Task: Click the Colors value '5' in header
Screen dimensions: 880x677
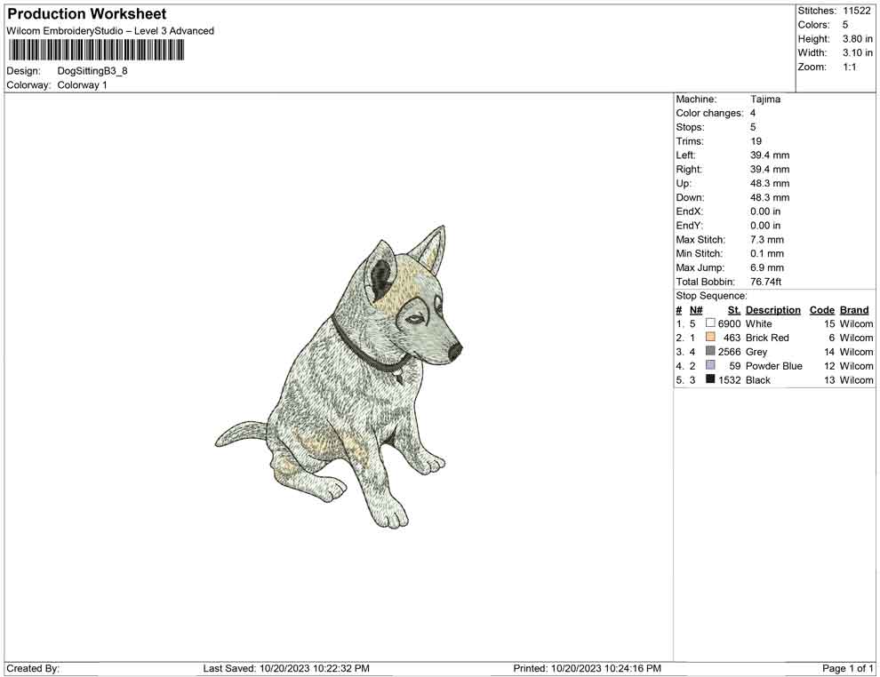Action: click(x=845, y=25)
